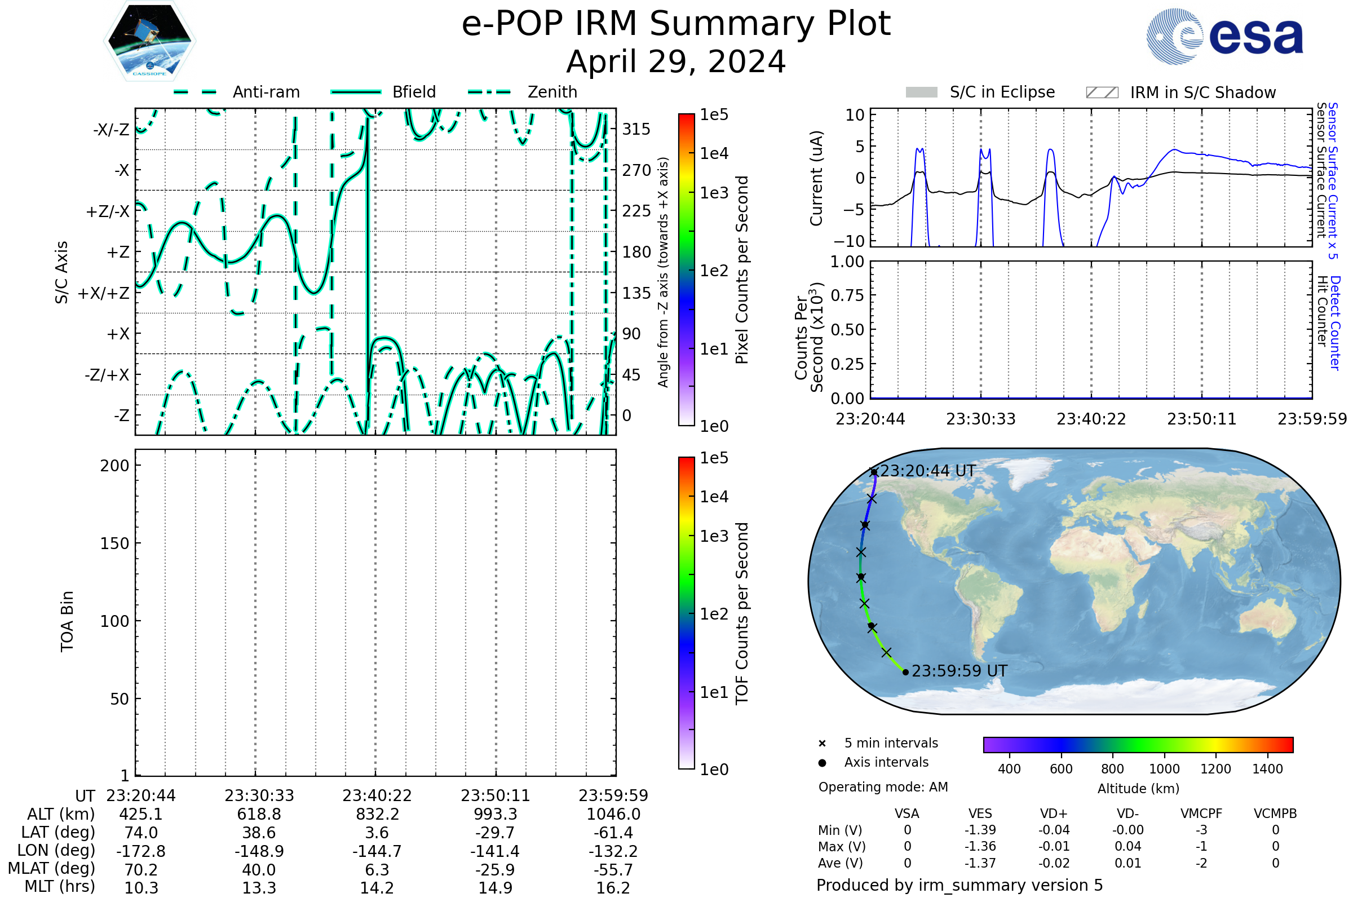This screenshot has height=902, width=1353.
Task: Click the 23:20:44 UT start point on map
Action: click(874, 472)
